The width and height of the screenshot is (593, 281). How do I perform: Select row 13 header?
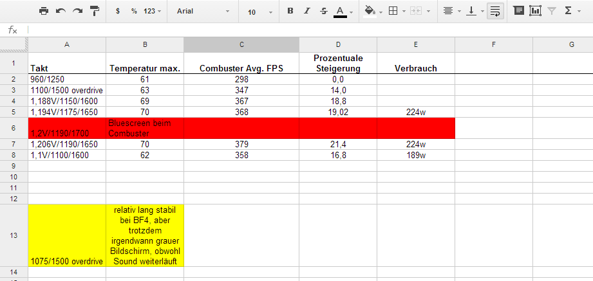pos(14,236)
